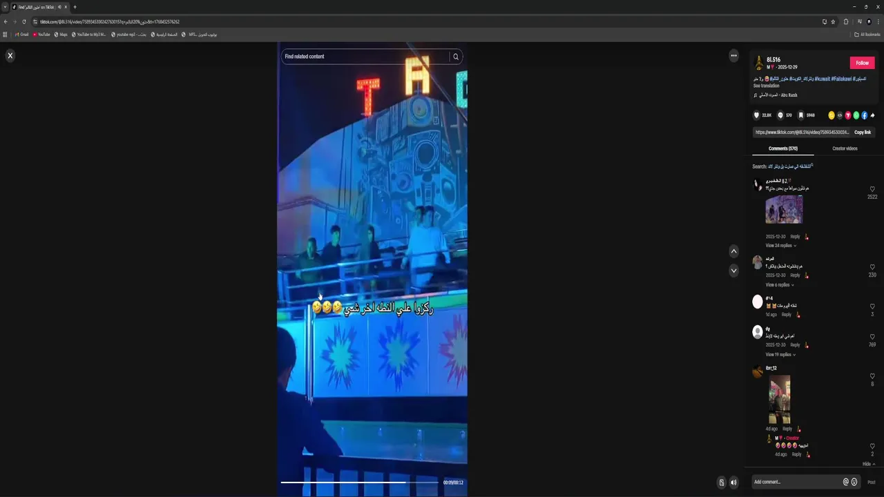Post the comment

coord(872,482)
